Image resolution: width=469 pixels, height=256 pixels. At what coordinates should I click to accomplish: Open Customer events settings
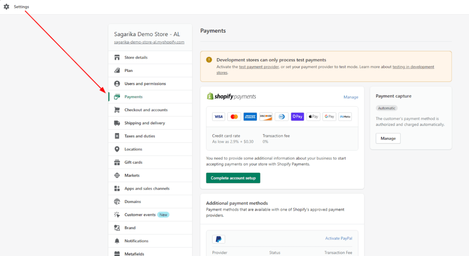150,215
